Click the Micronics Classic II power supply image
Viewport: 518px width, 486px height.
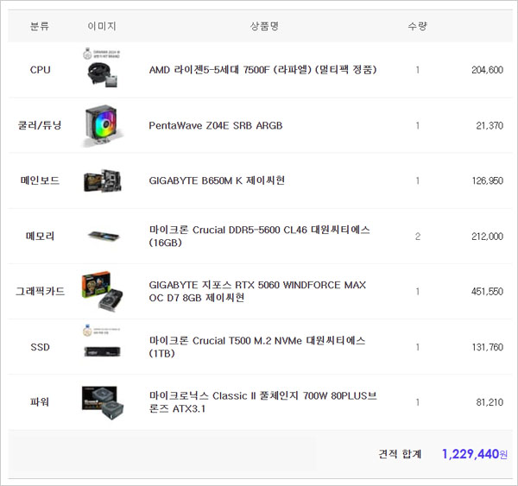(102, 402)
